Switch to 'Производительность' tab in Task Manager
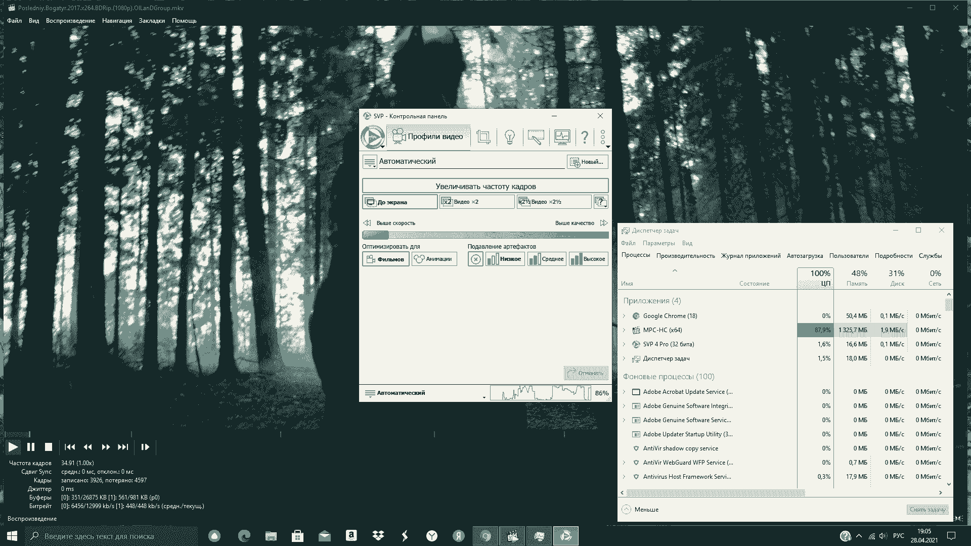The image size is (971, 546). tap(685, 256)
